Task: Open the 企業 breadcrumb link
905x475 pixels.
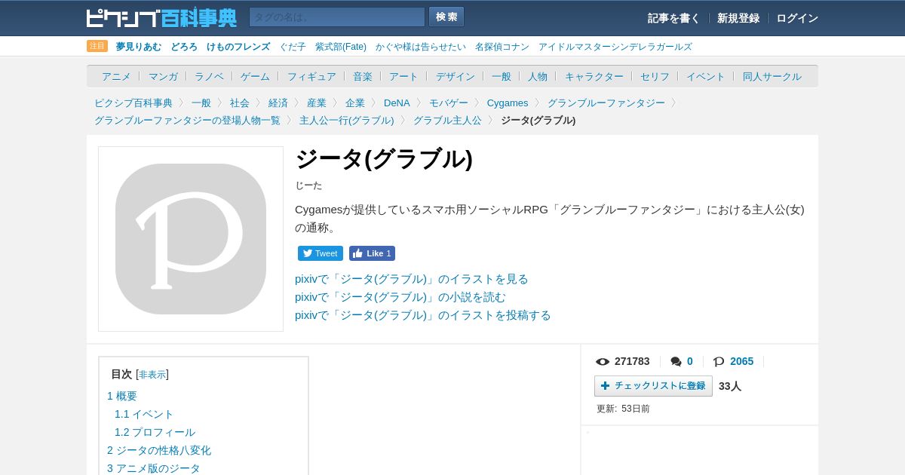Action: point(355,103)
